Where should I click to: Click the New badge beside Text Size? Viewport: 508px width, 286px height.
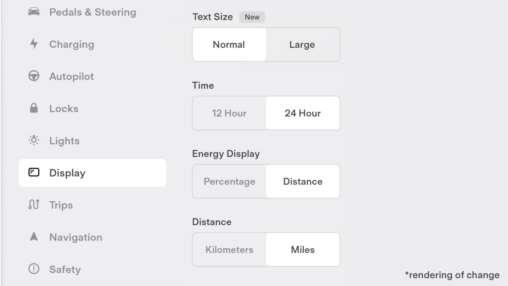point(252,17)
